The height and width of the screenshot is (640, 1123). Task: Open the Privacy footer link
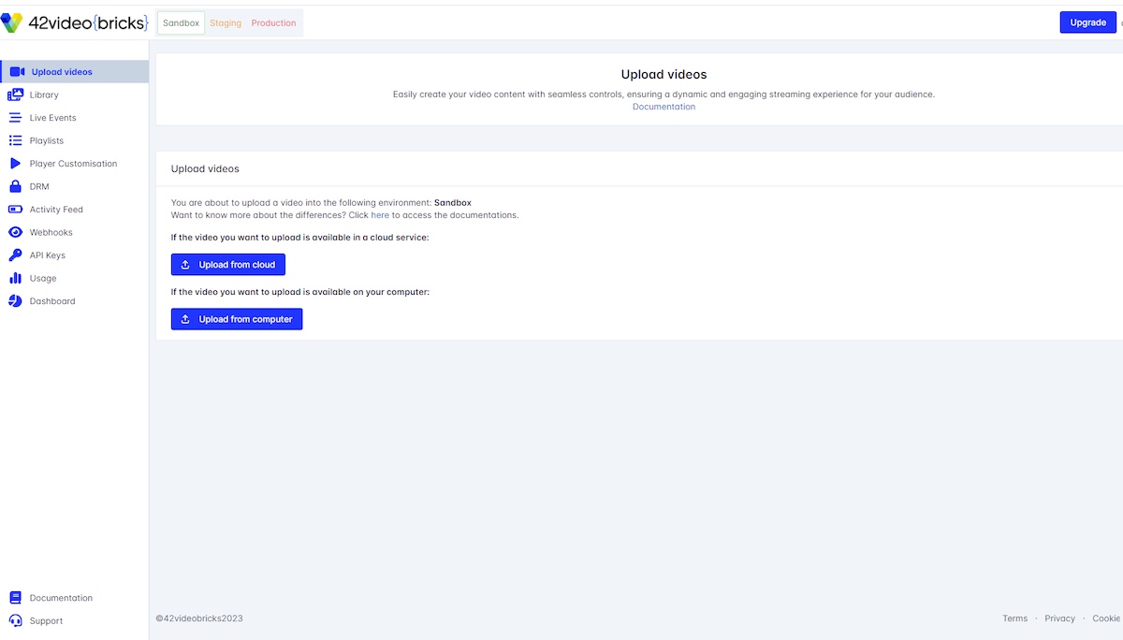(x=1059, y=618)
